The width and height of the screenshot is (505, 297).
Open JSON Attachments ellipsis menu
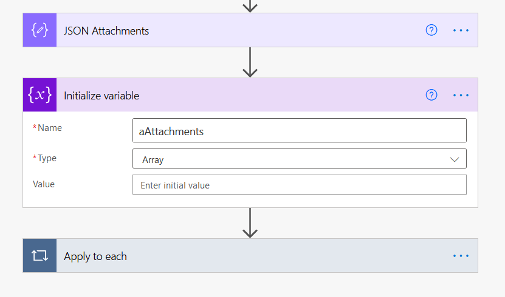coord(461,30)
